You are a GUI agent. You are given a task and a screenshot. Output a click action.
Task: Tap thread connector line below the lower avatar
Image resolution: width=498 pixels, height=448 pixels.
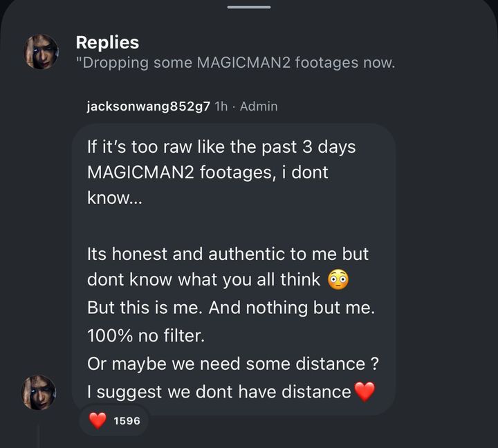coord(39,436)
